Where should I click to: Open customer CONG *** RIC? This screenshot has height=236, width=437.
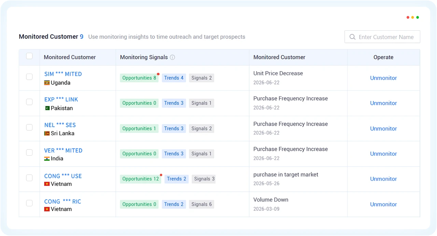click(63, 202)
